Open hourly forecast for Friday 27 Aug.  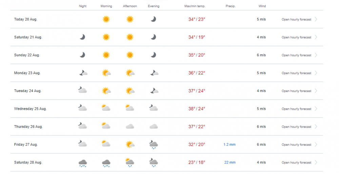click(296, 145)
